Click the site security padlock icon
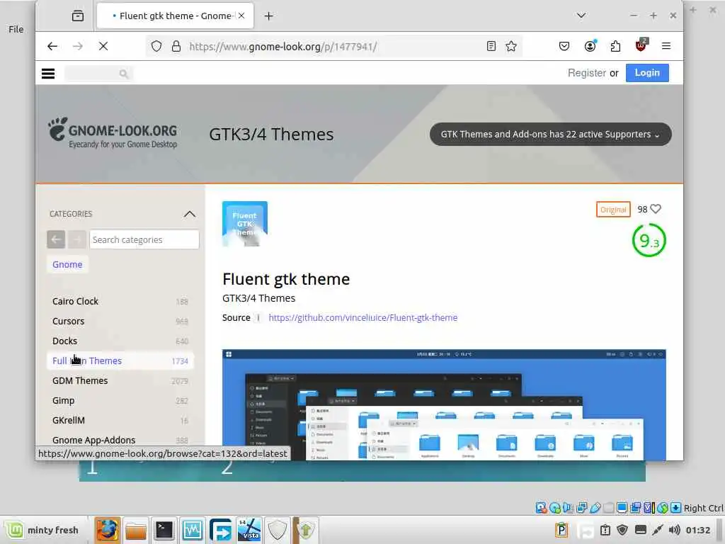The width and height of the screenshot is (725, 544). 176,46
